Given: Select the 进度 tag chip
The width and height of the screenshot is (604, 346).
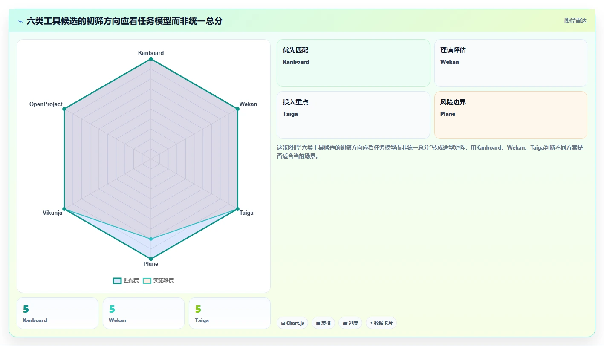Looking at the screenshot, I should (x=350, y=323).
